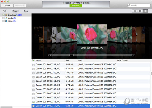This screenshot has width=152, height=108.
Task: Click the green Recover button
Action: click(x=76, y=5)
